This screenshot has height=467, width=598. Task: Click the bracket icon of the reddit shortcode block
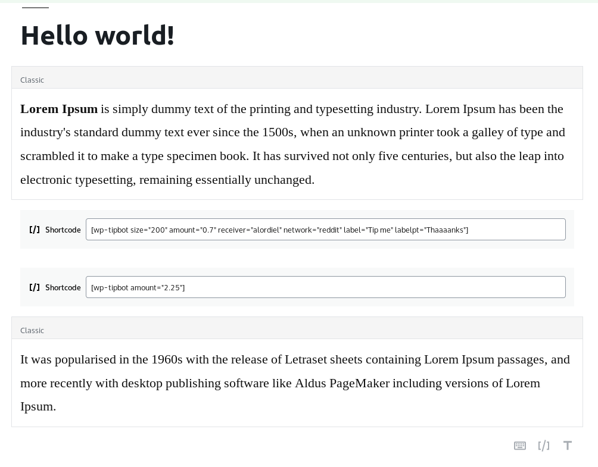click(x=35, y=230)
